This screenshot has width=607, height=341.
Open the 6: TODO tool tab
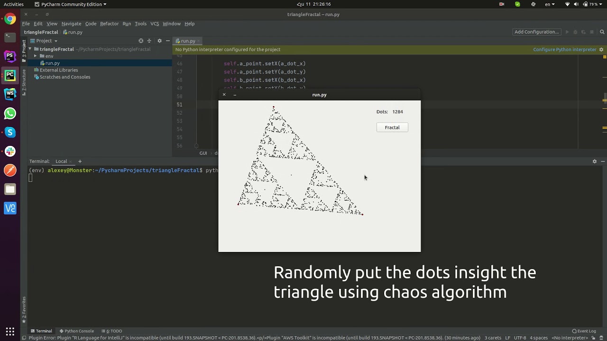tap(111, 331)
